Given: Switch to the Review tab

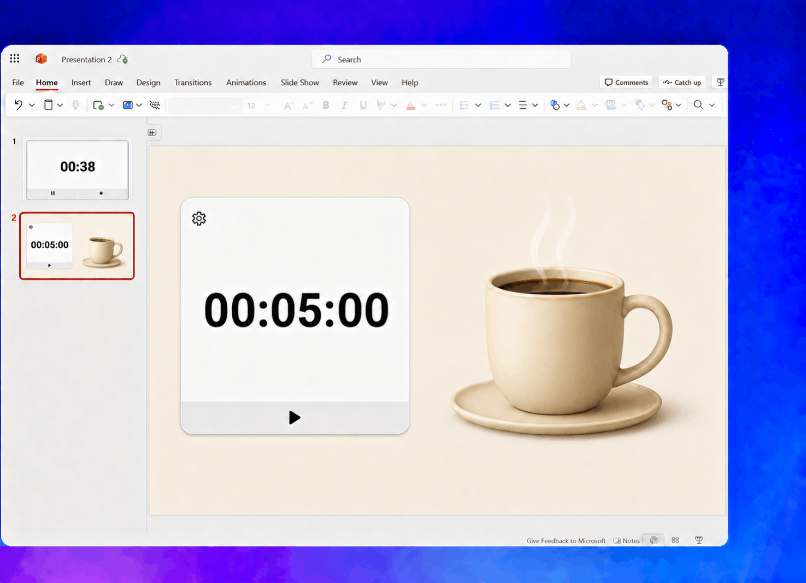Looking at the screenshot, I should coord(345,83).
